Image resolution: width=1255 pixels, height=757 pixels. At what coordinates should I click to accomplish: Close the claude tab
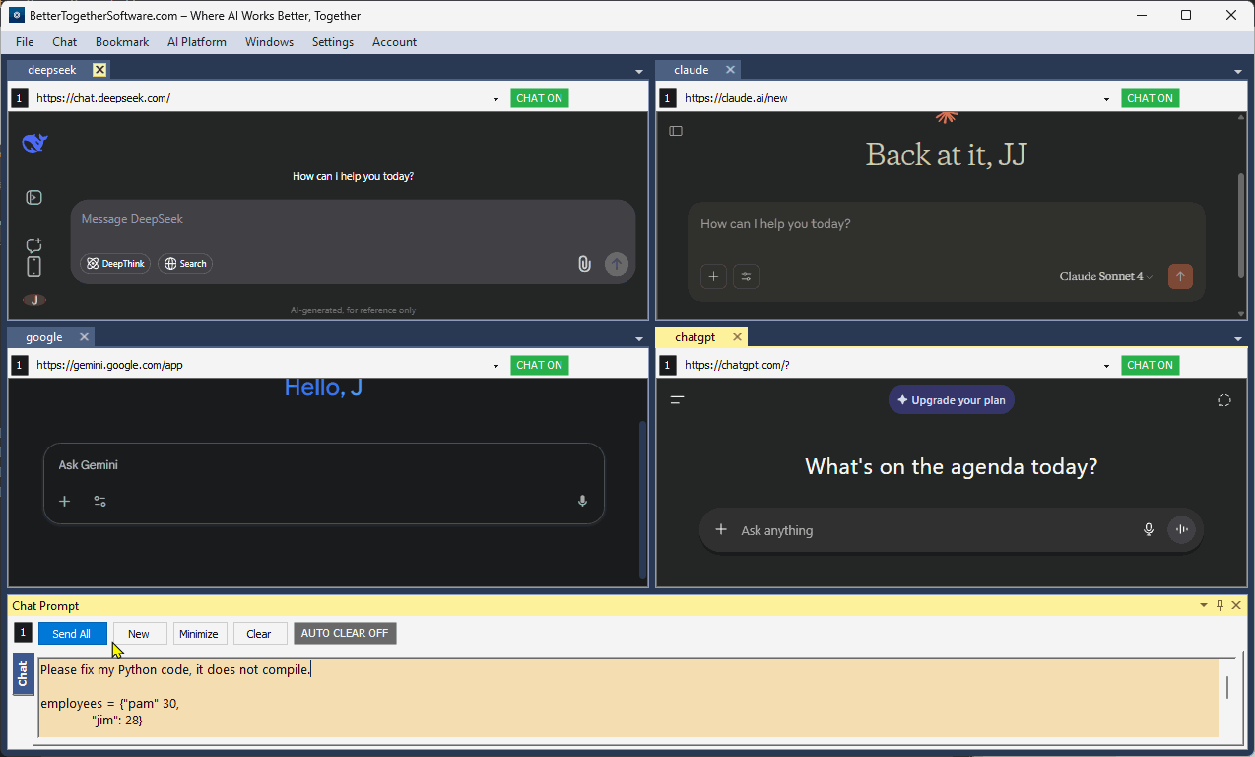click(731, 70)
